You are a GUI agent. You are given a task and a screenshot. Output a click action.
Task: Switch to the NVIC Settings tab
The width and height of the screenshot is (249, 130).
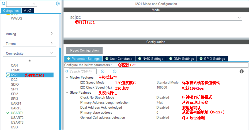[150, 59]
